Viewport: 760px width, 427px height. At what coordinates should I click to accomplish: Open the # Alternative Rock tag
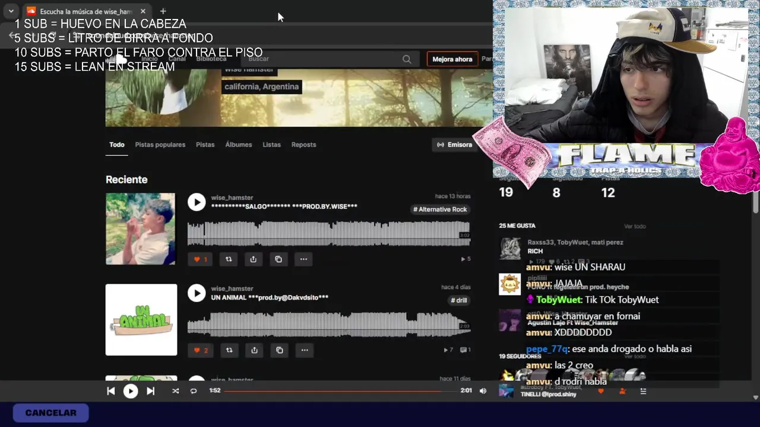[441, 209]
